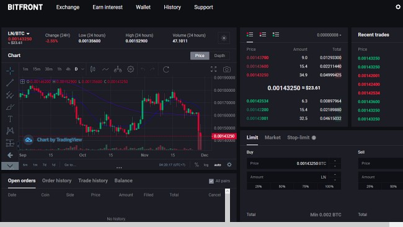Open the compare symbols scale icon
Viewport: 403px width, 227px height.
tap(118, 69)
